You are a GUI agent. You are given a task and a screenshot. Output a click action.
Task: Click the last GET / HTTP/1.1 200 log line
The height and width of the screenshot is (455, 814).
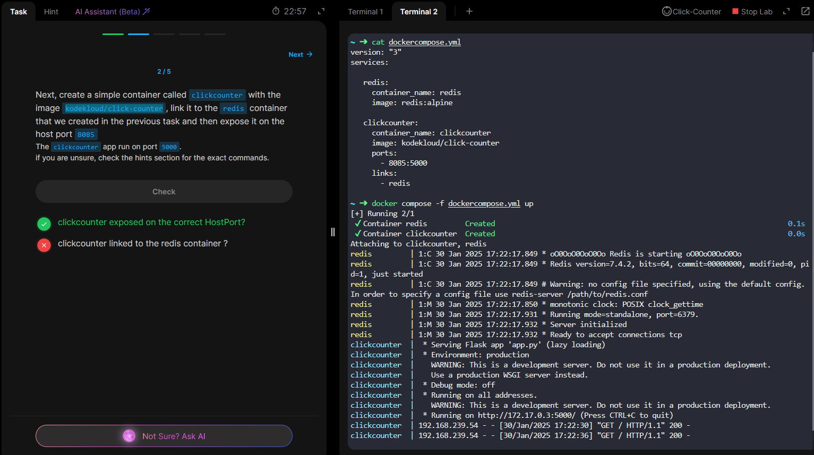520,435
